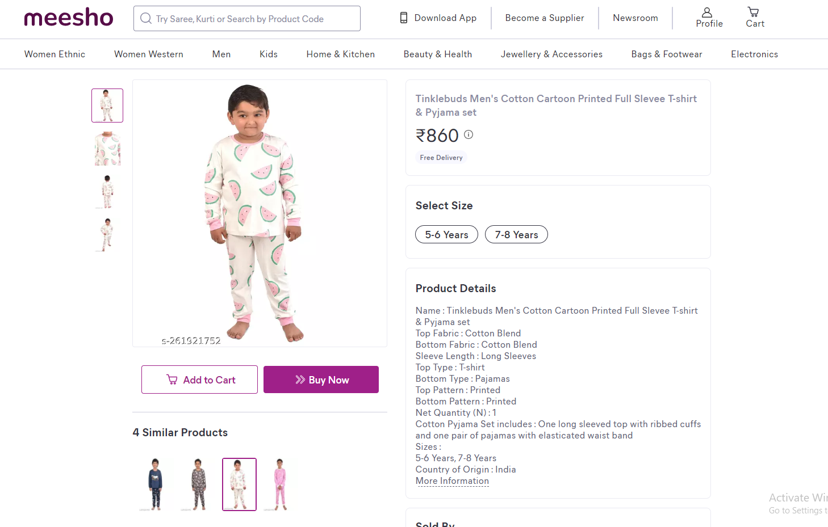828x527 pixels.
Task: Click the price info icon
Action: pos(469,134)
